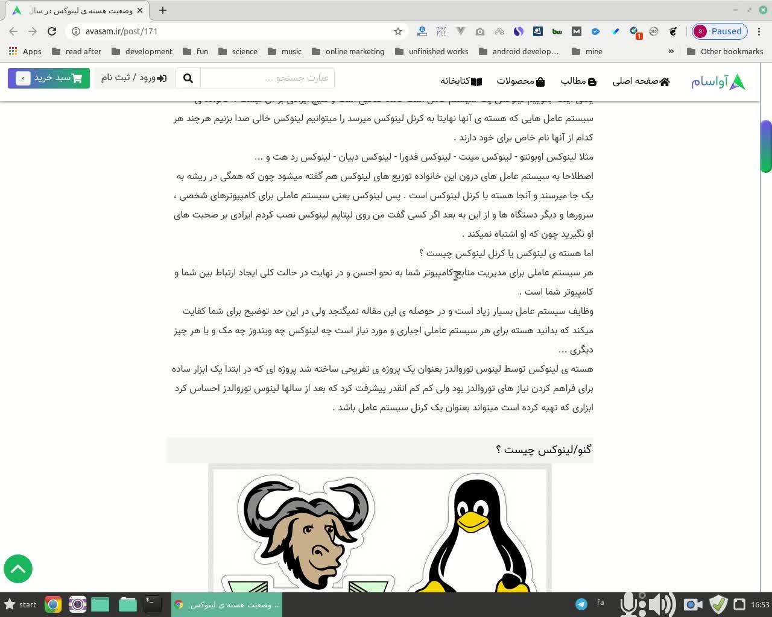Open the Apps bookmarks shortcut
This screenshot has height=617, width=772.
25,51
